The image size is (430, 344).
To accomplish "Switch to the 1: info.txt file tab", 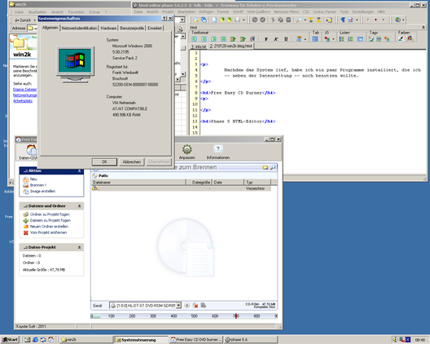I will pos(199,46).
